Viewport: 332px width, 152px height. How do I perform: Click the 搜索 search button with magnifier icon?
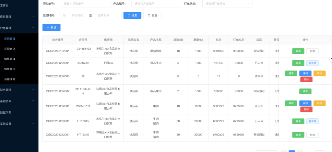click(x=132, y=16)
